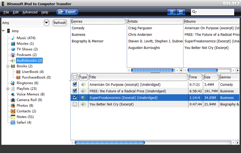Click the Playlists icon
Viewport: 241px width, 153px height.
tap(13, 89)
